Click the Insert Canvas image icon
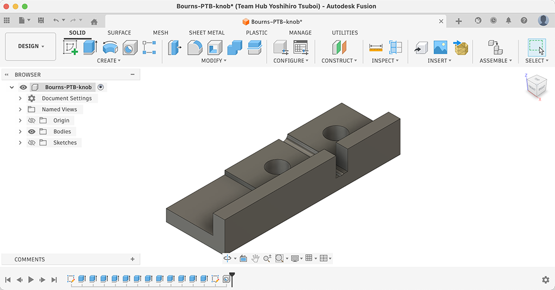This screenshot has width=555, height=290. [440, 47]
